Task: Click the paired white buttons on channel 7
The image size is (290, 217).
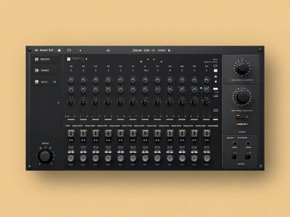Action: [x=145, y=152]
